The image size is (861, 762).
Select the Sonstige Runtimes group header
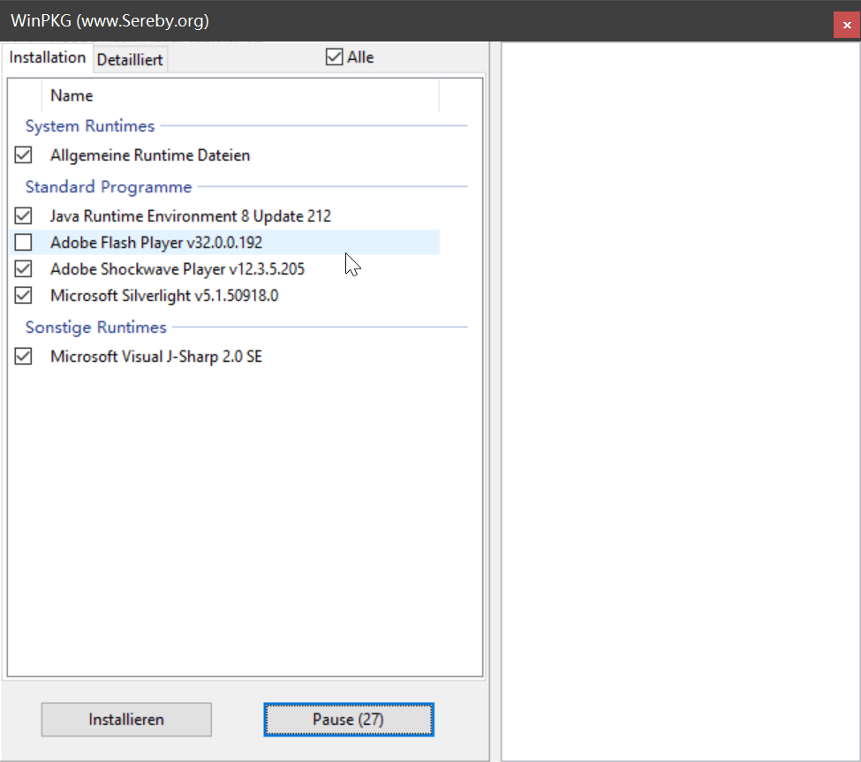[x=96, y=328]
